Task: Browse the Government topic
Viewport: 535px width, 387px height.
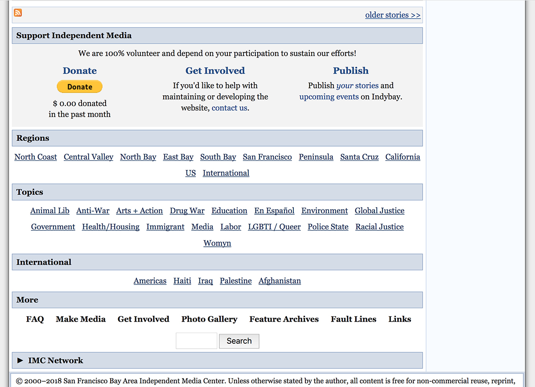Action: 53,227
